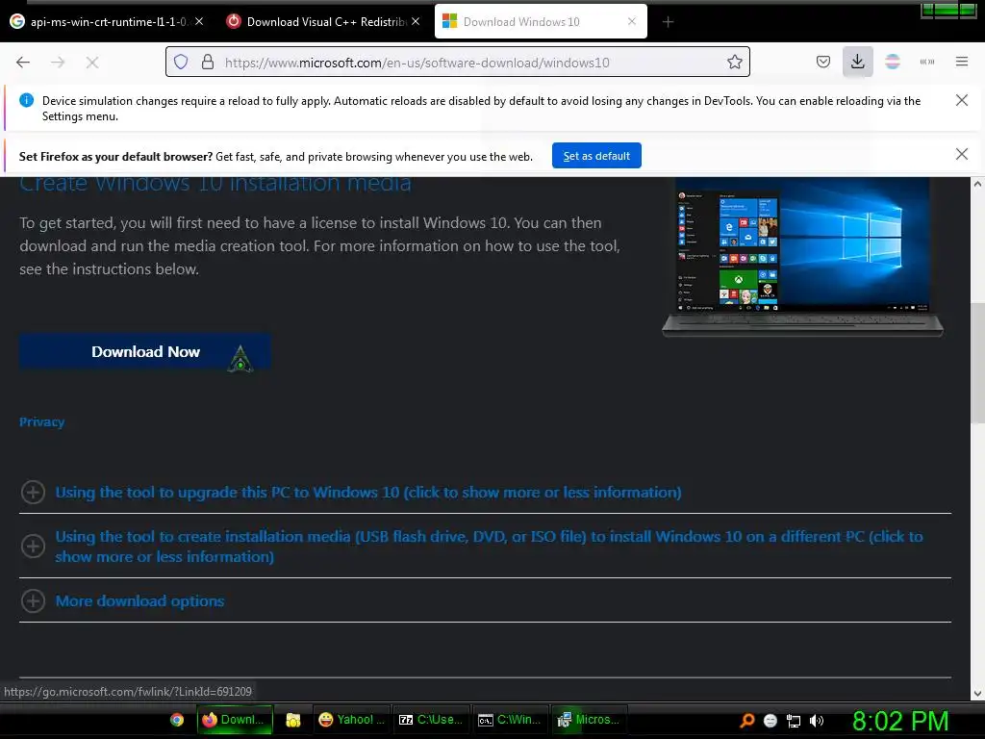Image resolution: width=985 pixels, height=739 pixels.
Task: Switch to C:\Win... command prompt window
Action: [x=510, y=720]
